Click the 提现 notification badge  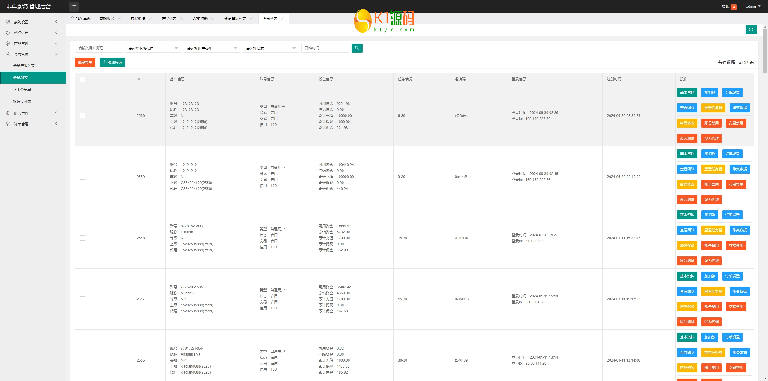pyautogui.click(x=734, y=7)
